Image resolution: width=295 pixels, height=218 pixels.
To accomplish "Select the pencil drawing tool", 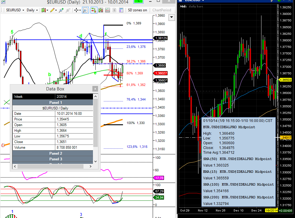I will click(x=52, y=10).
